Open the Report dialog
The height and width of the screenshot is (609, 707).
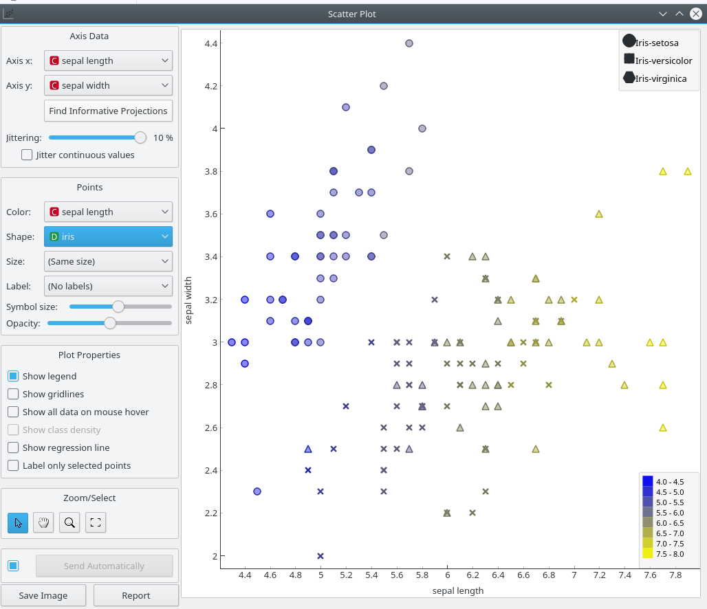(x=135, y=595)
